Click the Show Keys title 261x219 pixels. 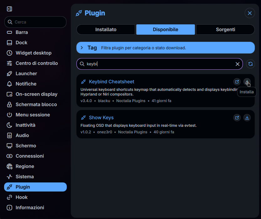101,118
